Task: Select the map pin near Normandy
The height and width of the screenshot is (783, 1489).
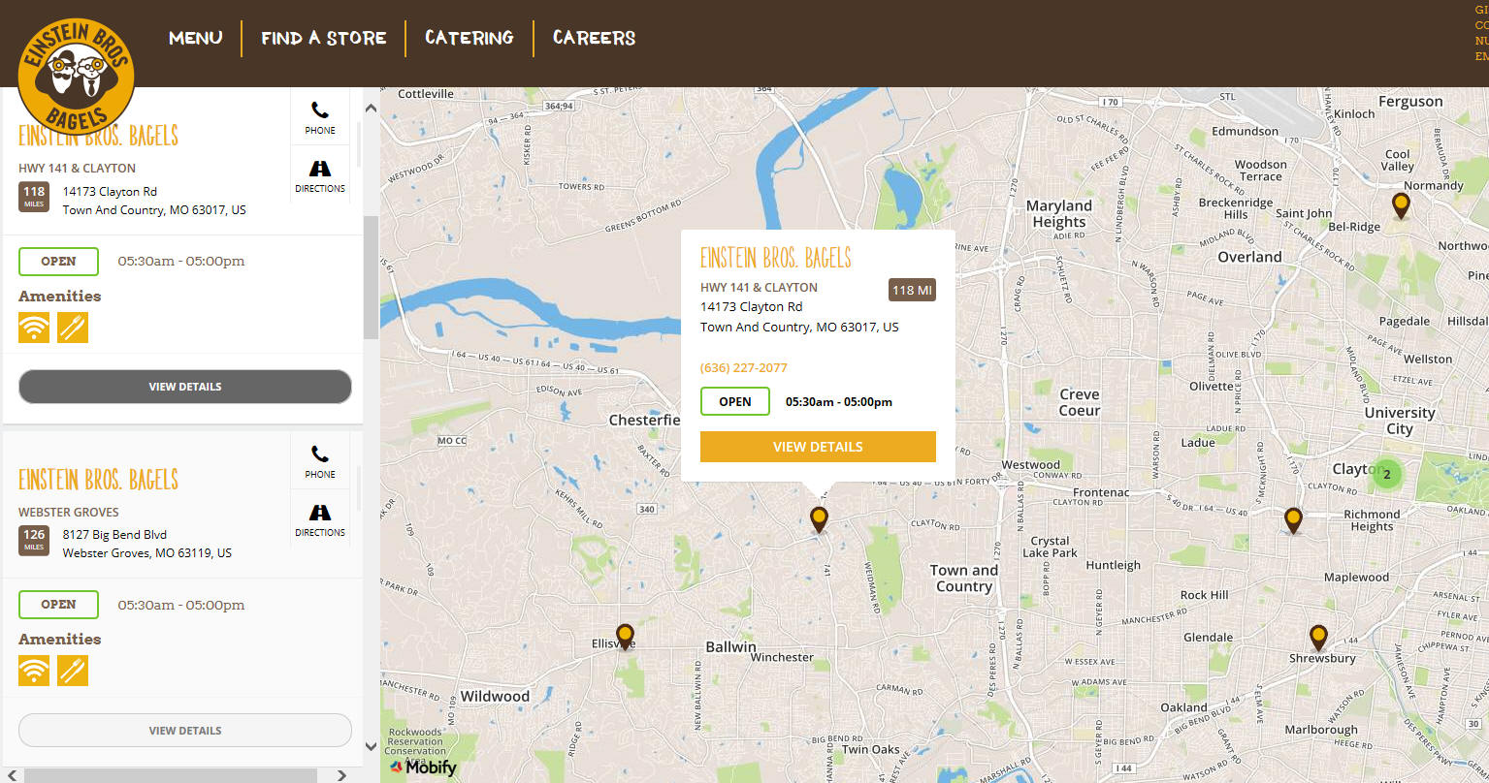Action: coord(1401,205)
